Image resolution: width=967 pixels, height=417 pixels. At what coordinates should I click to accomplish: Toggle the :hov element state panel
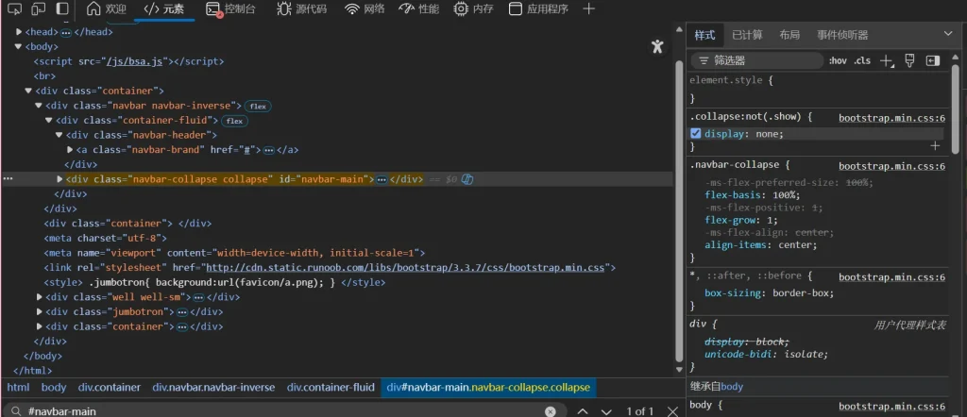(x=837, y=60)
